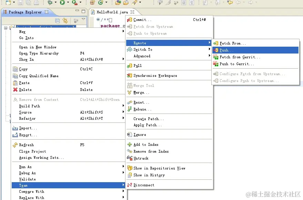Click the Open Type toolbar icon

(x=118, y=2)
